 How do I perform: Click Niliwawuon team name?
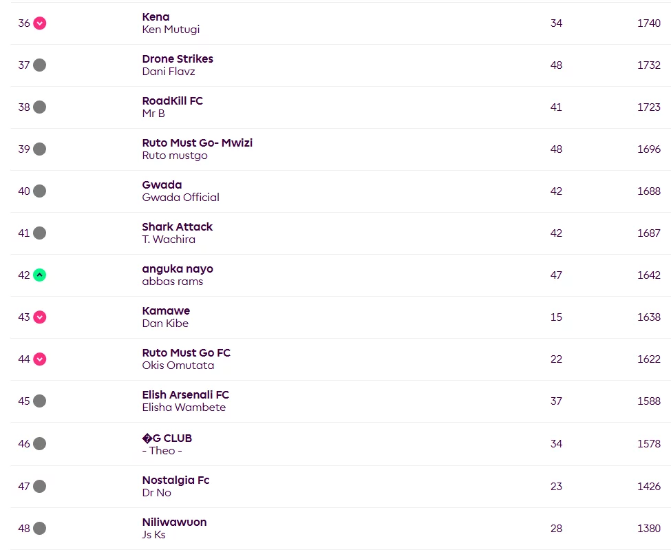174,522
